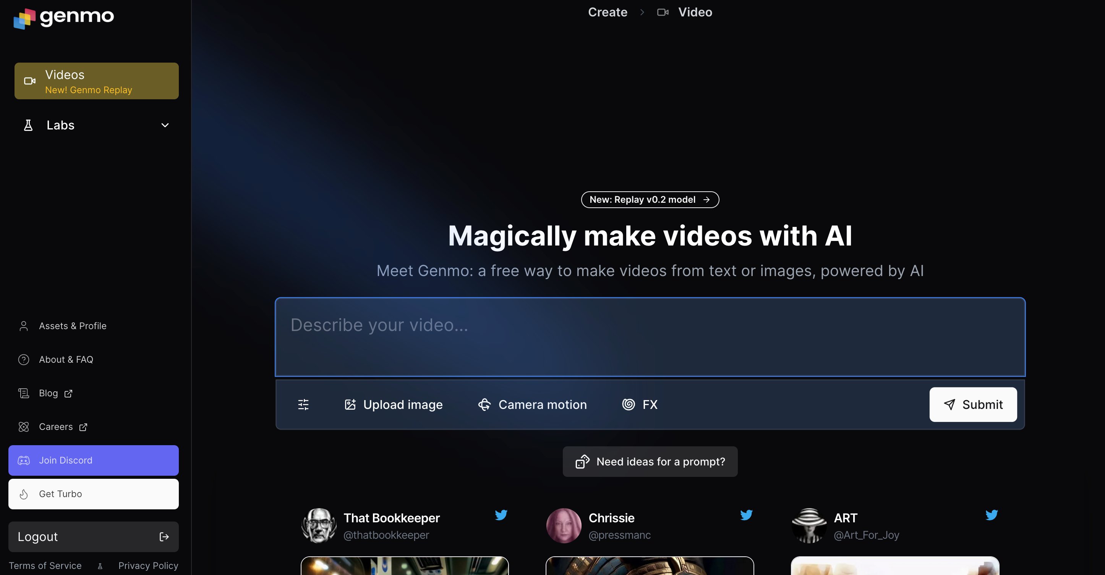Go to About & FAQ
This screenshot has width=1105, height=575.
[x=66, y=359]
